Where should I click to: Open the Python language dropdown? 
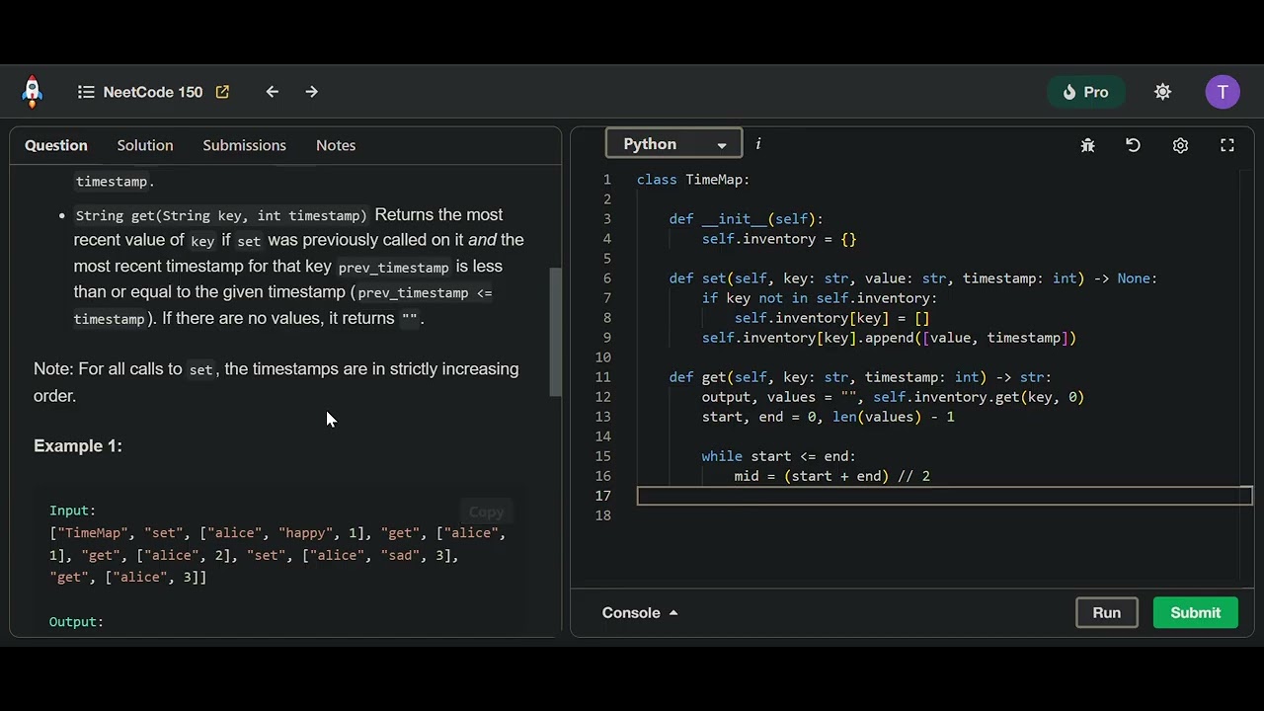point(674,144)
